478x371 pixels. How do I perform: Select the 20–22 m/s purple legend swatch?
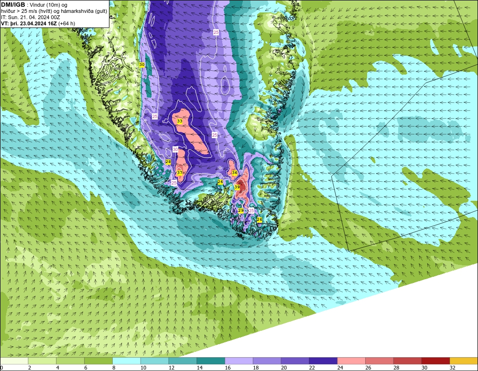[x=295, y=361]
